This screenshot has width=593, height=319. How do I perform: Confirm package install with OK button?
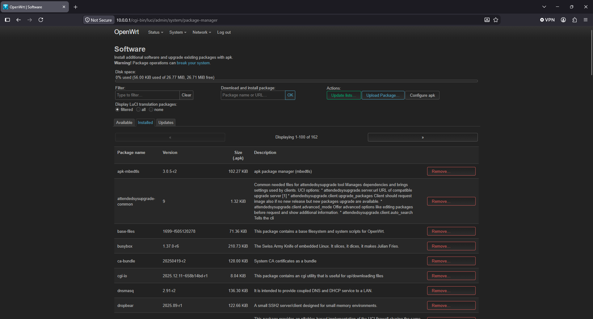[x=290, y=95]
